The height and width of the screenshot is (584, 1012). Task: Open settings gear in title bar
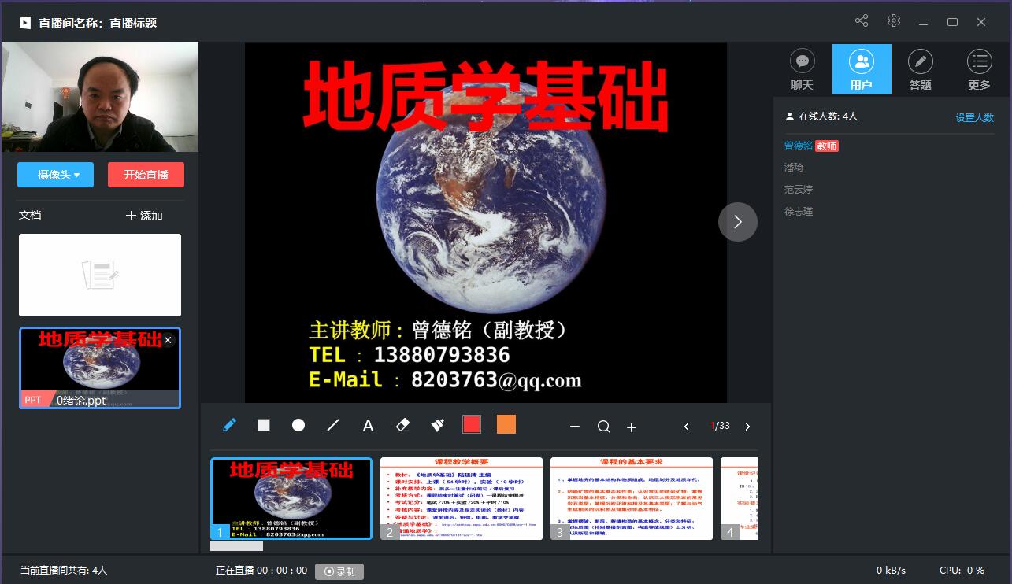point(894,21)
